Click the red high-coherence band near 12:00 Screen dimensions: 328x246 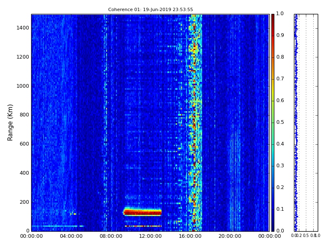(x=142, y=212)
